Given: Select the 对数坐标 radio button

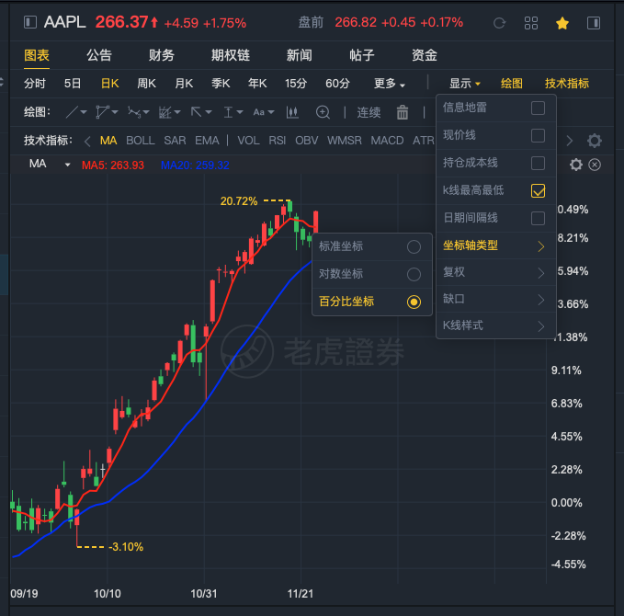Looking at the screenshot, I should (x=414, y=274).
